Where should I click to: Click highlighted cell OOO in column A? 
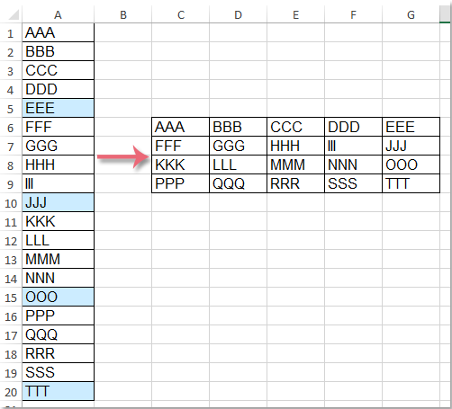[58, 297]
